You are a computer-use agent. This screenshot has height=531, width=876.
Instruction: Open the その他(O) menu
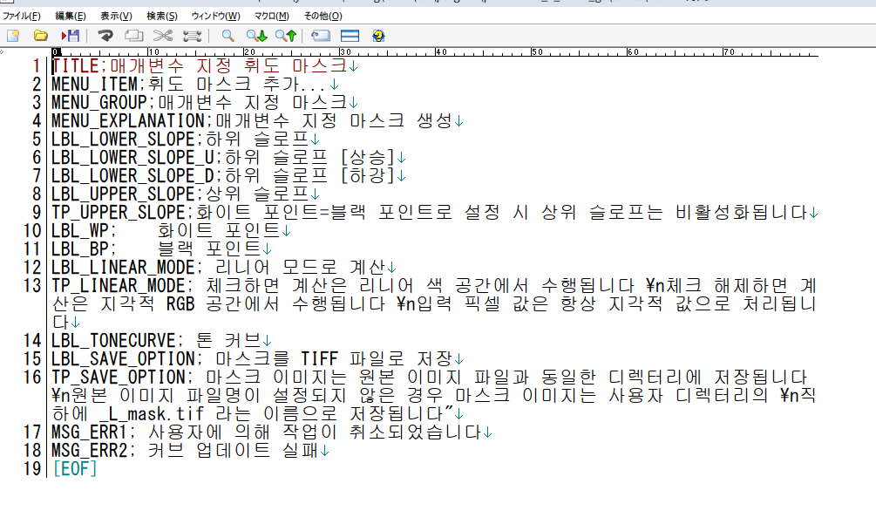323,16
